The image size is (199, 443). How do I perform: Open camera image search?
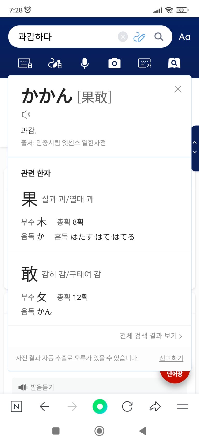point(114,63)
